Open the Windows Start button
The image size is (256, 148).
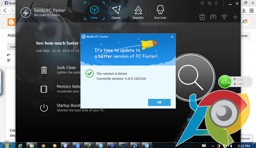(x=6, y=145)
